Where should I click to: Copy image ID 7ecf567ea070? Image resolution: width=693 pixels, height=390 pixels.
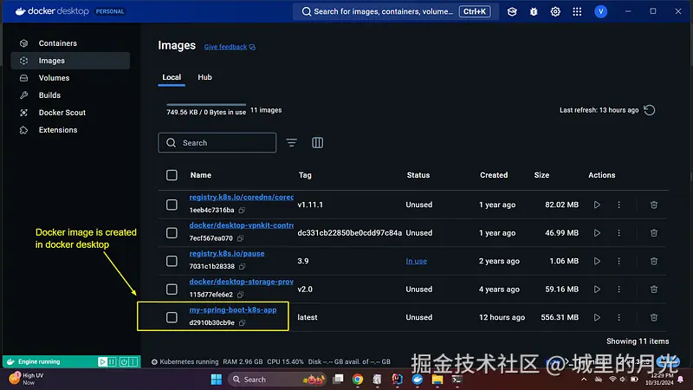(240, 238)
